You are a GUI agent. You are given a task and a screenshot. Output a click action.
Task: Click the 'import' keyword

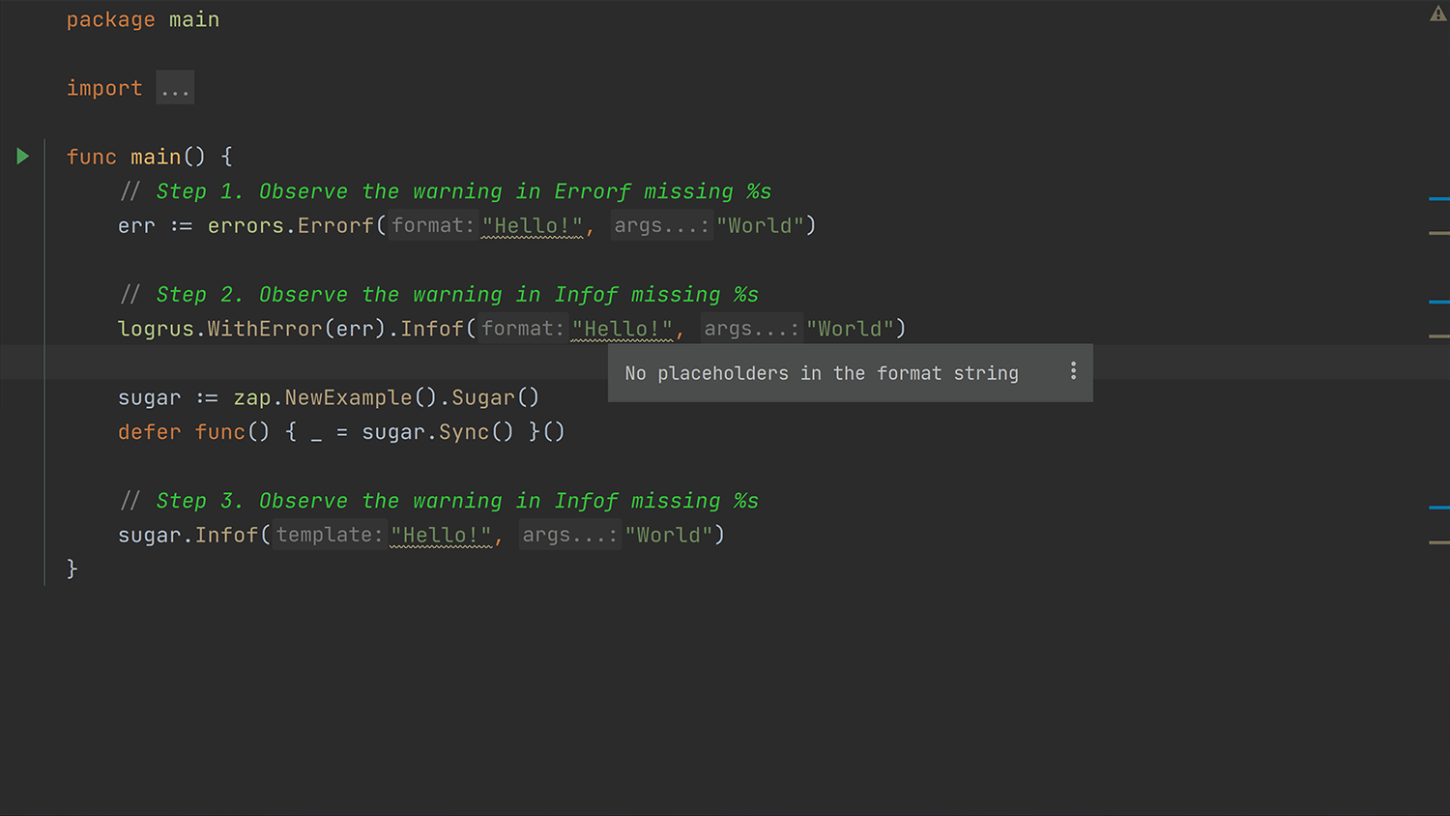tap(104, 88)
